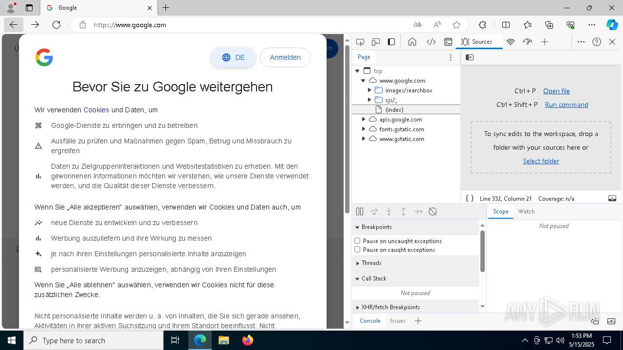Screen dimensions: 623x350
Task: Add more tools with plus icon
Action: [545, 42]
